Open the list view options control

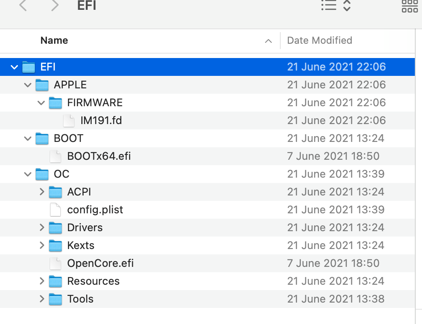(336, 5)
